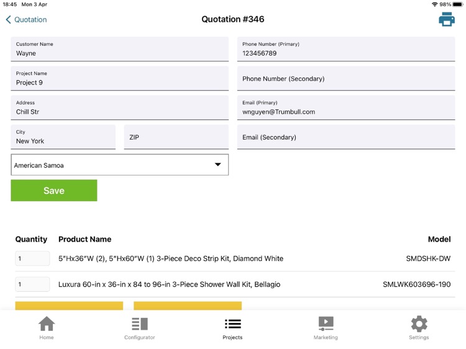Go back via the Quotation link
The width and height of the screenshot is (466, 349).
(x=30, y=20)
